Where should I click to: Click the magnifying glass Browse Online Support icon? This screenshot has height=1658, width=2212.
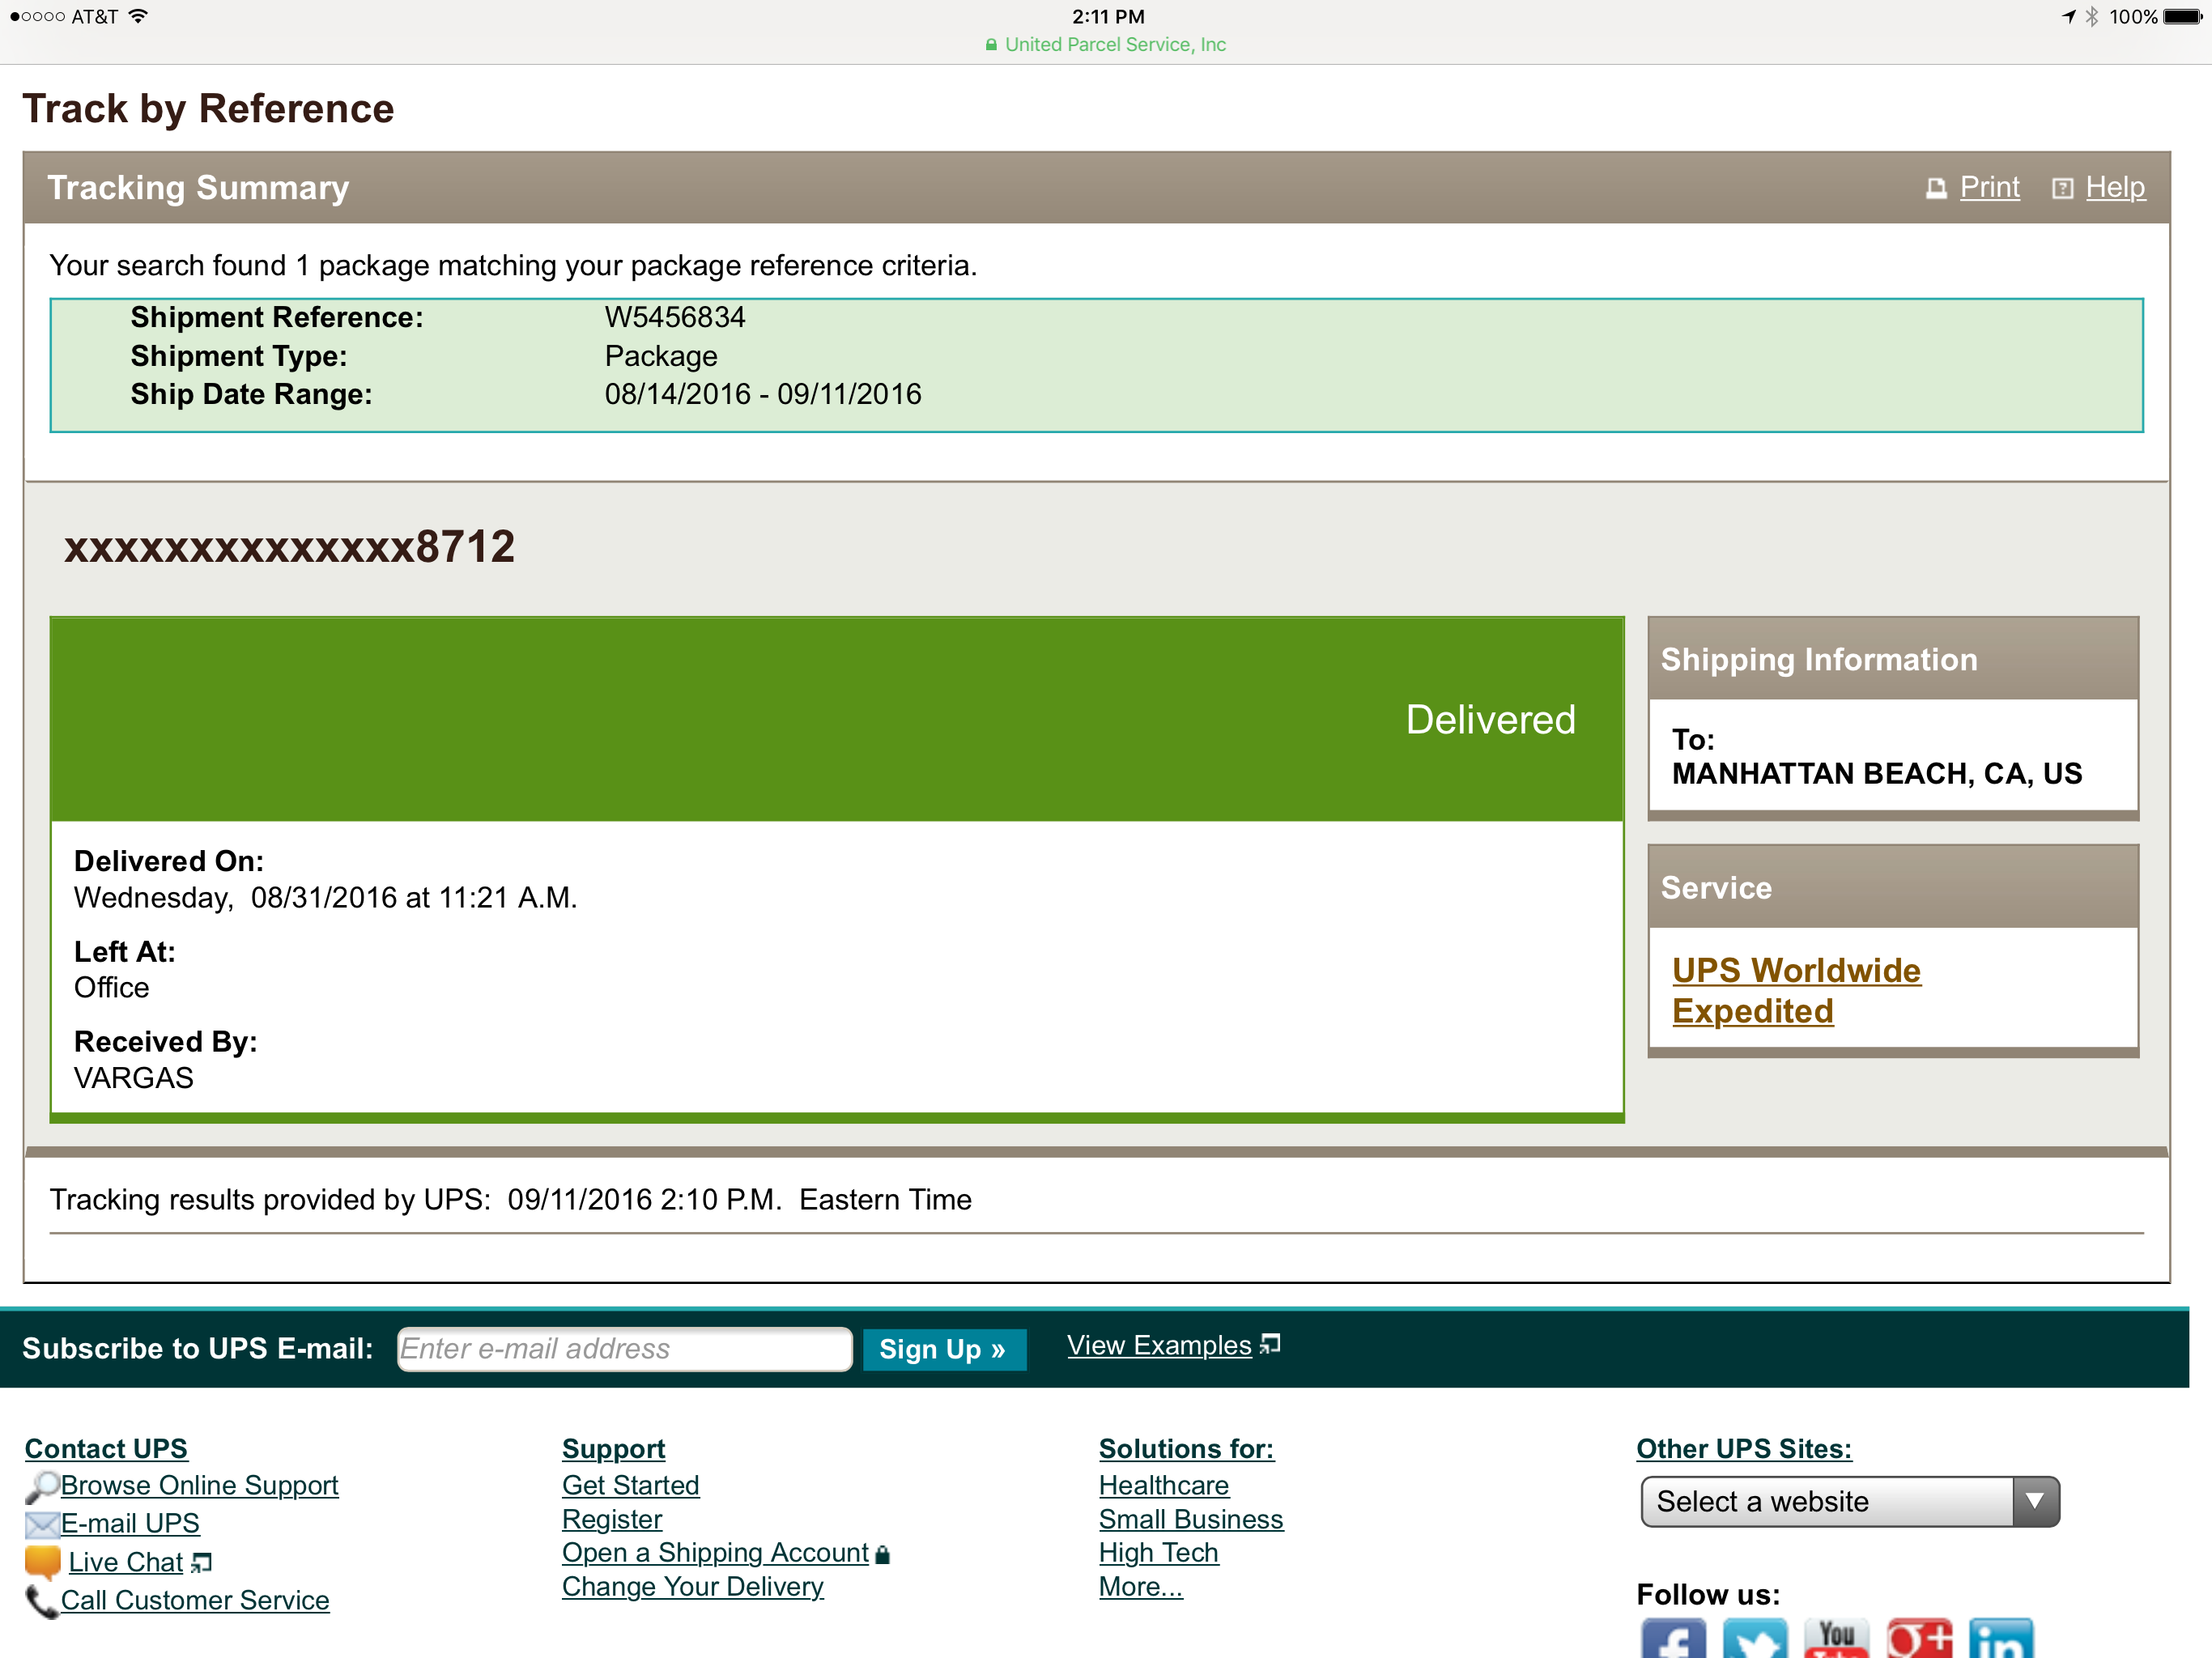pos(41,1487)
